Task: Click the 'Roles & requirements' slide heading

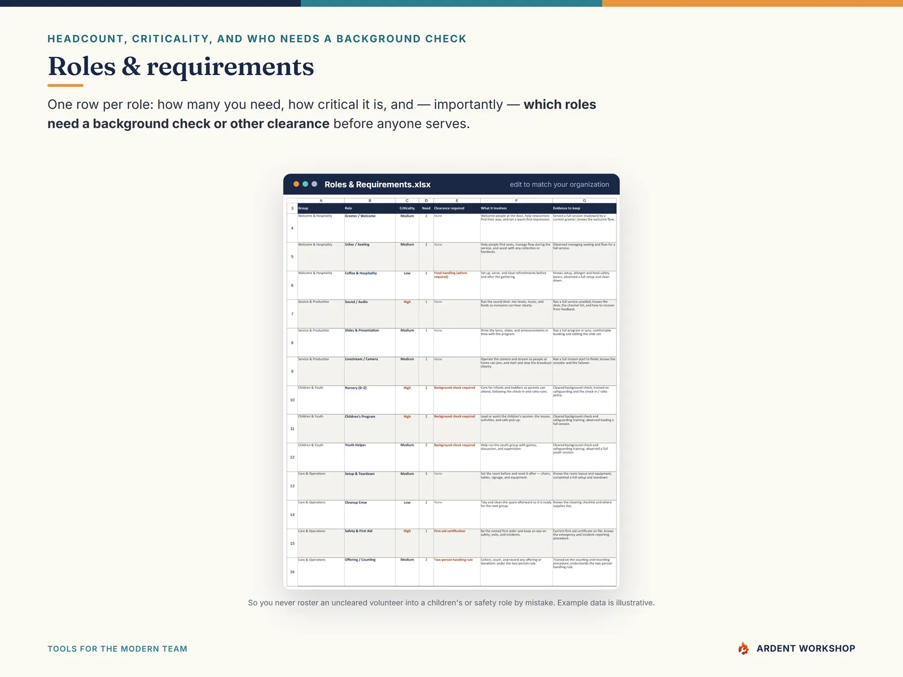Action: (x=181, y=67)
